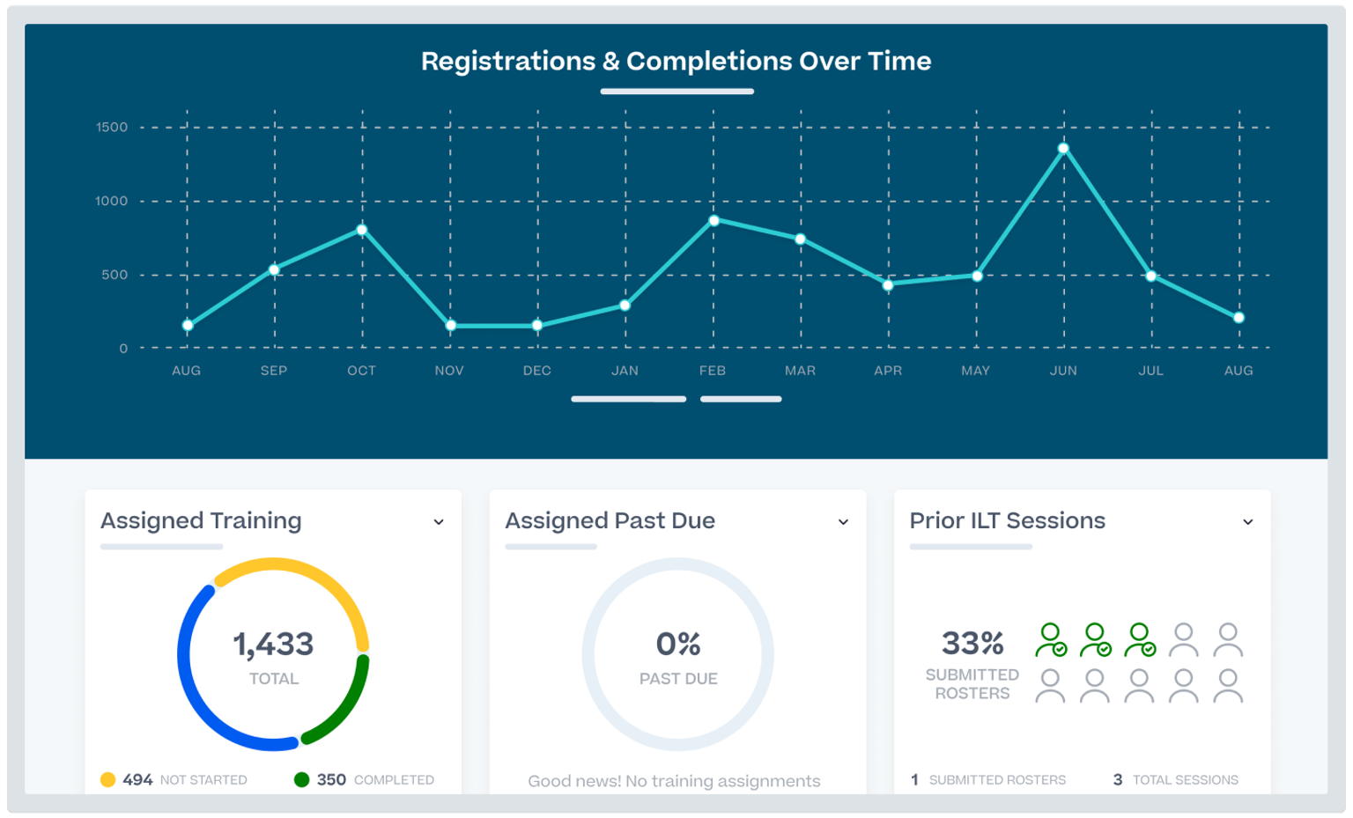Image resolution: width=1353 pixels, height=818 pixels.
Task: Click the '350 COMPLETED' legend text
Action: click(x=375, y=780)
